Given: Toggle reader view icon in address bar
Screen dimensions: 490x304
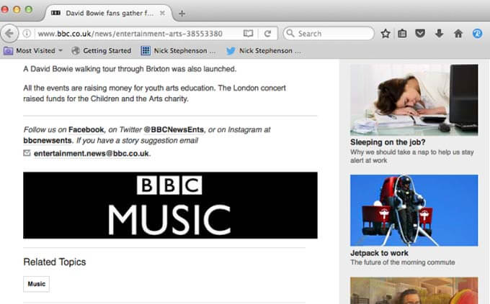Looking at the screenshot, I should point(248,33).
